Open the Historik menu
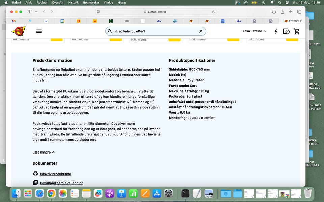The height and width of the screenshot is (202, 324). pos(73,2)
